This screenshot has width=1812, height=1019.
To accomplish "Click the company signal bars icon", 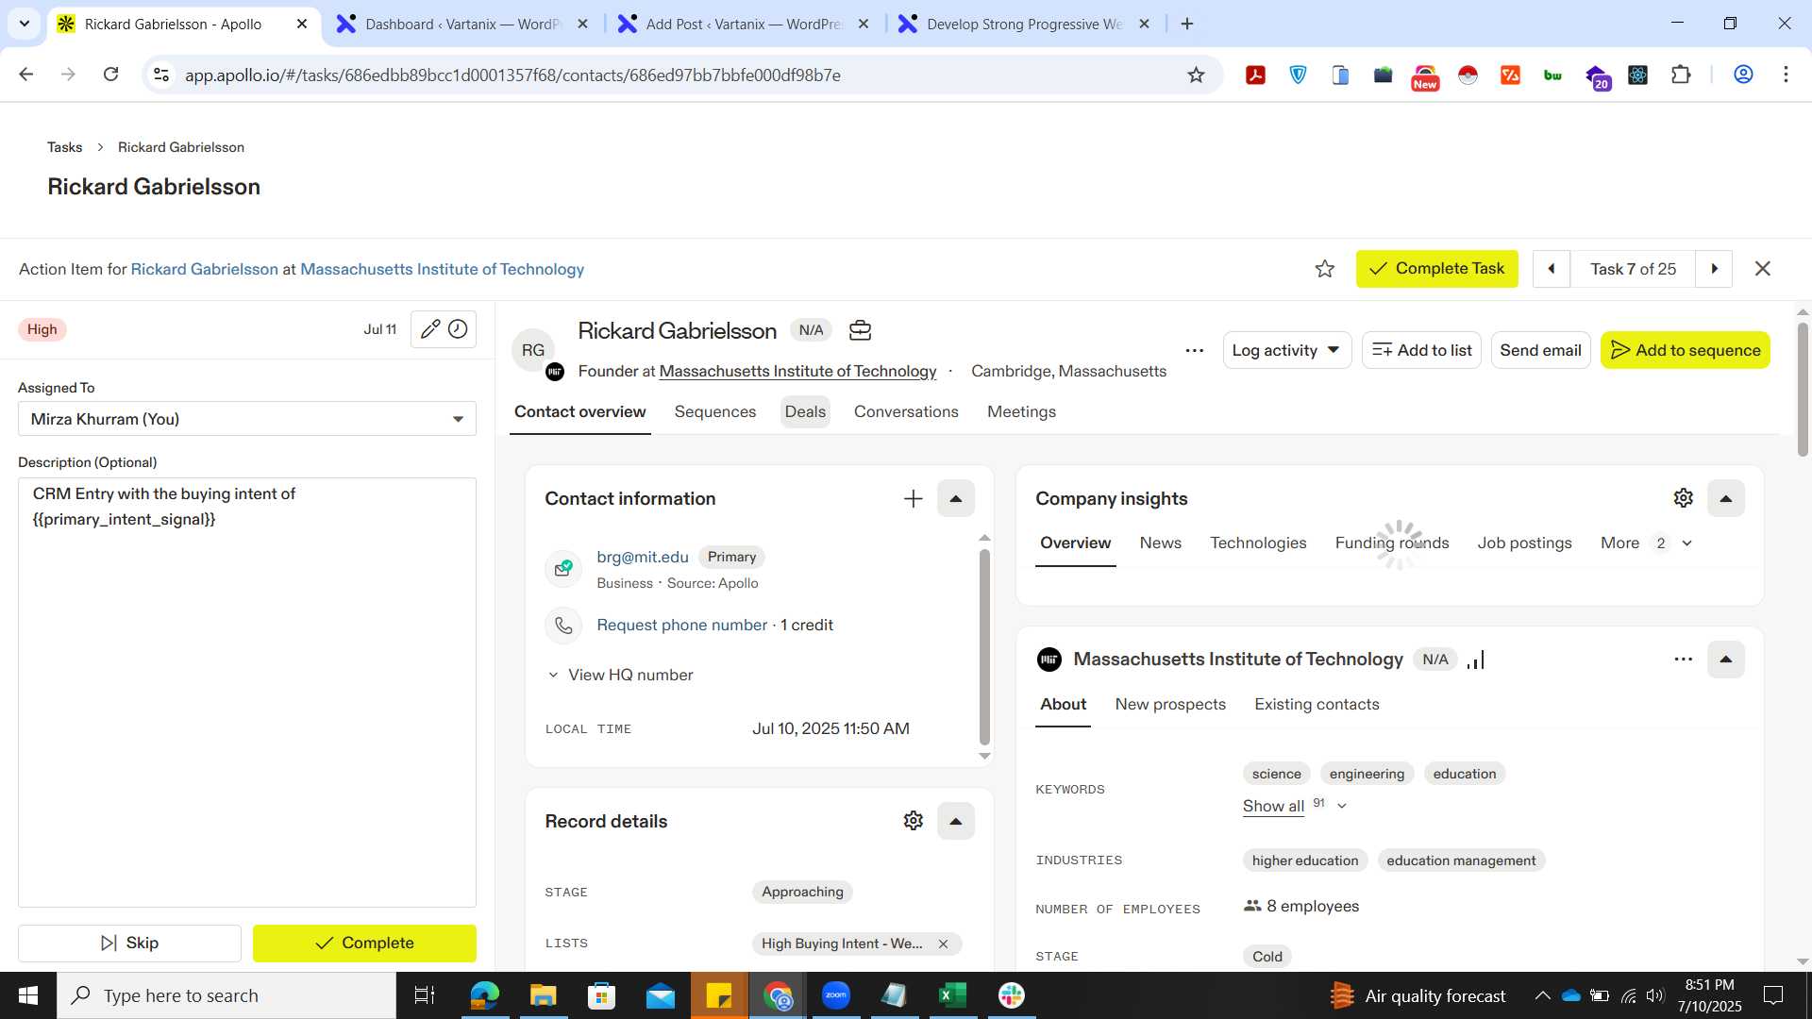I will point(1476,660).
